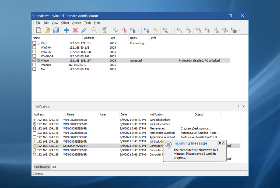
Task: Select the Notifications bottom tab
Action: (42, 167)
